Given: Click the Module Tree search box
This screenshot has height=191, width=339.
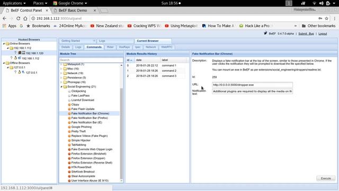Looking at the screenshot, I should pos(91,60).
